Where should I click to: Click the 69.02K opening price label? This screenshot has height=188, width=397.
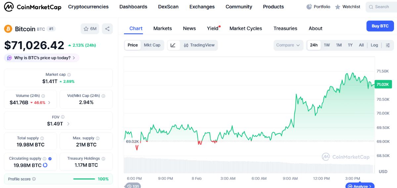tap(132, 141)
